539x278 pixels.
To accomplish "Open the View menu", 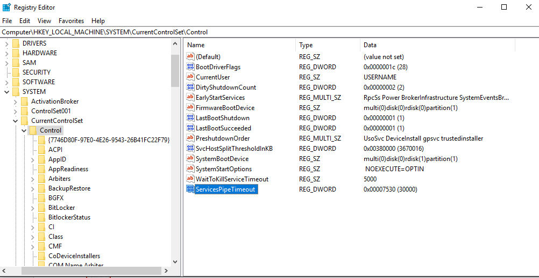I will coord(44,21).
